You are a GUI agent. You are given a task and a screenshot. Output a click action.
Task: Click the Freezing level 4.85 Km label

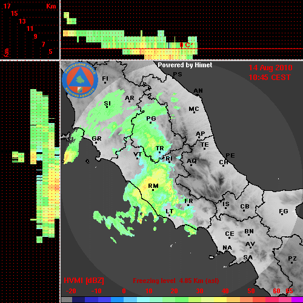[176, 281]
